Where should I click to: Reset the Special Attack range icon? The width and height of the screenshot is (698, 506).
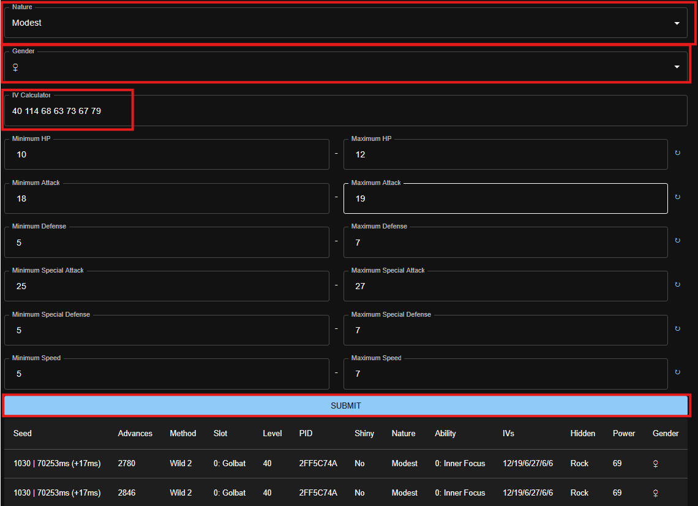[677, 285]
